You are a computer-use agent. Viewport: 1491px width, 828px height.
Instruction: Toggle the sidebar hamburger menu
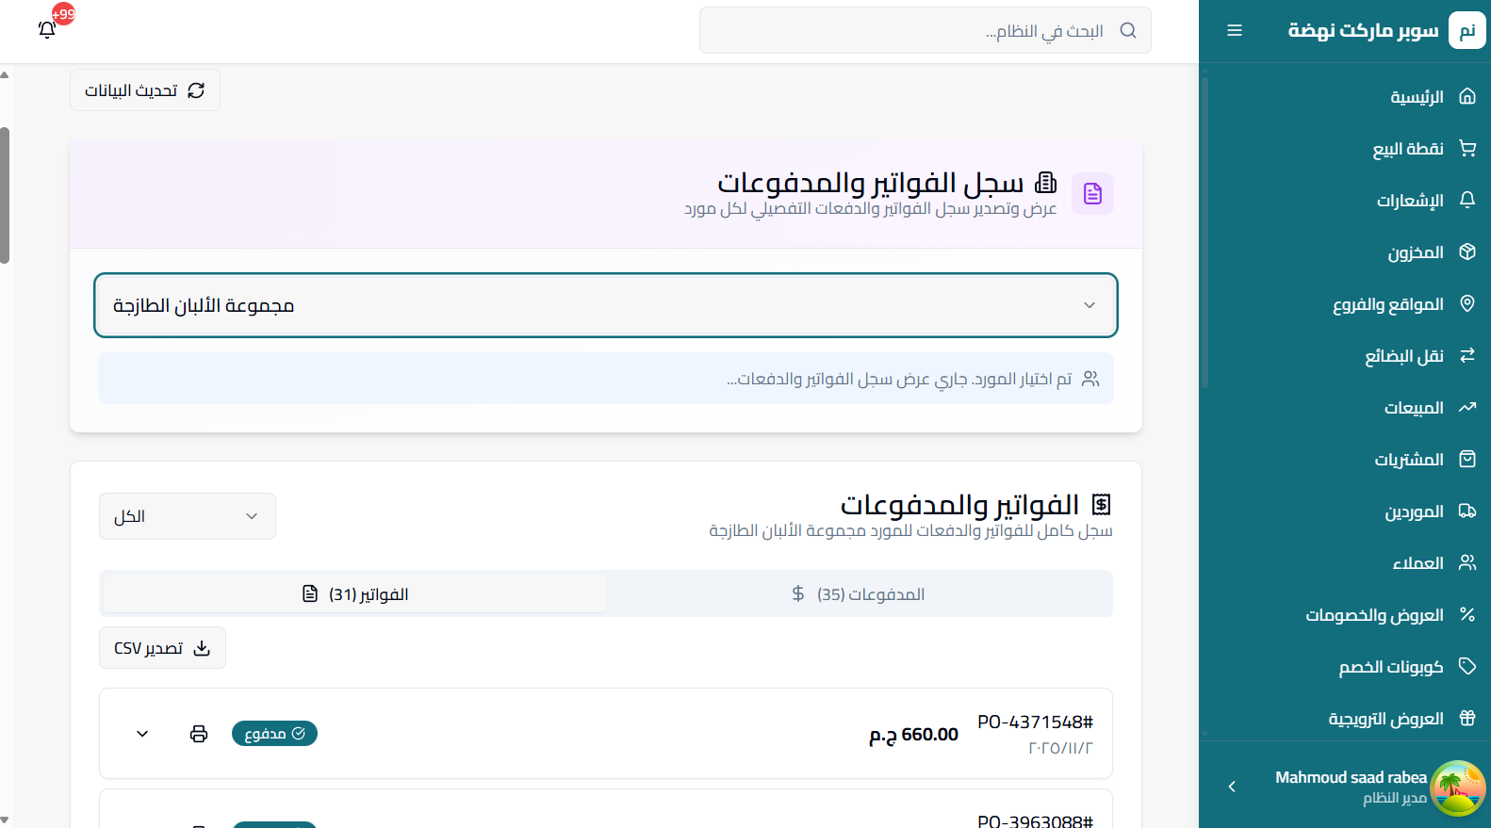(1234, 31)
